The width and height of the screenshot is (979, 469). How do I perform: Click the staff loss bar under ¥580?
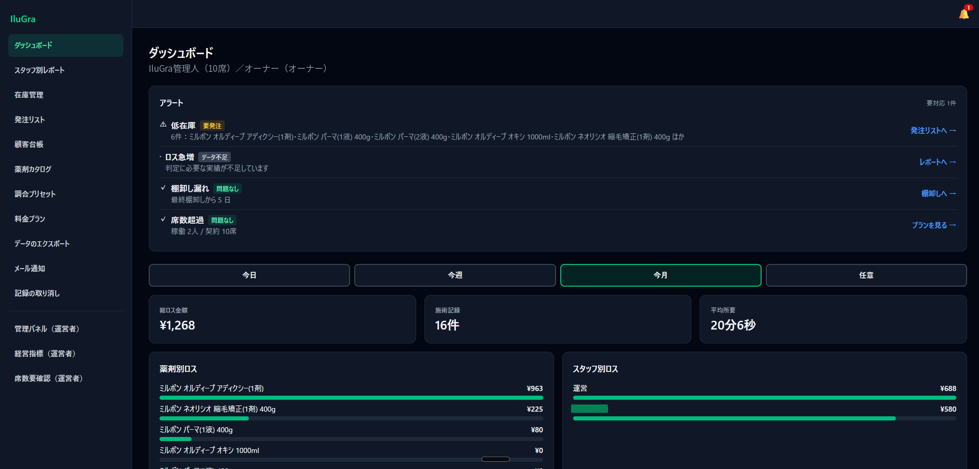coord(765,418)
